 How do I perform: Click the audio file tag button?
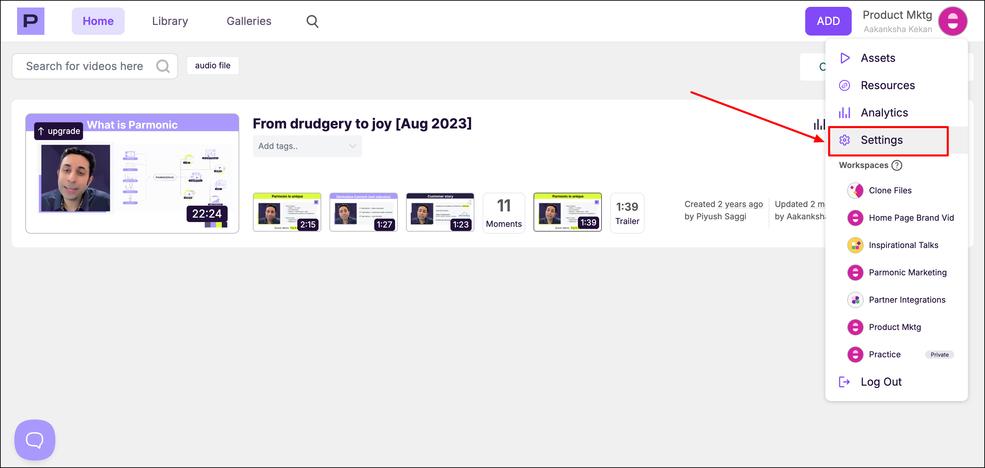pos(213,66)
